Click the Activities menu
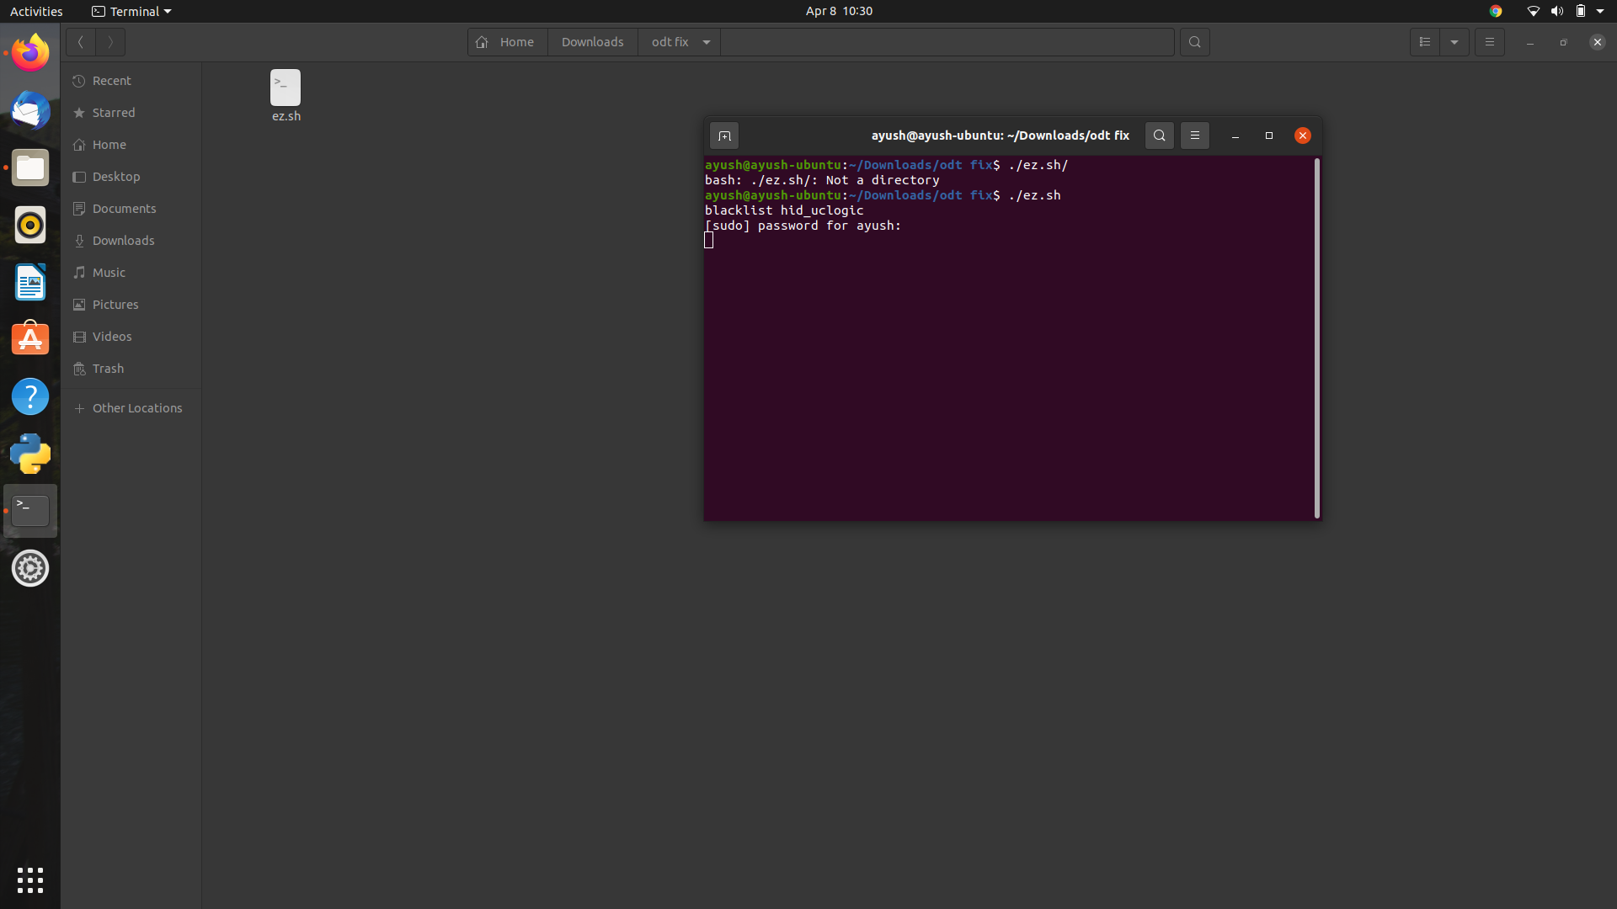 click(36, 11)
